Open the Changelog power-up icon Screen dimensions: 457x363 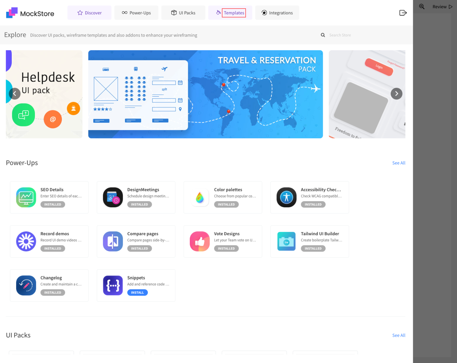26,285
